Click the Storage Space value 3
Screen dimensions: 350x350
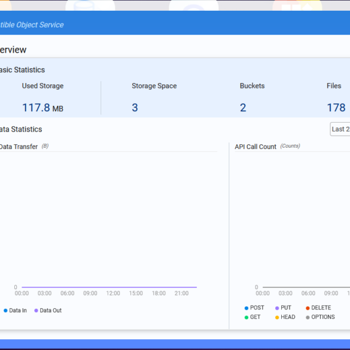[135, 108]
